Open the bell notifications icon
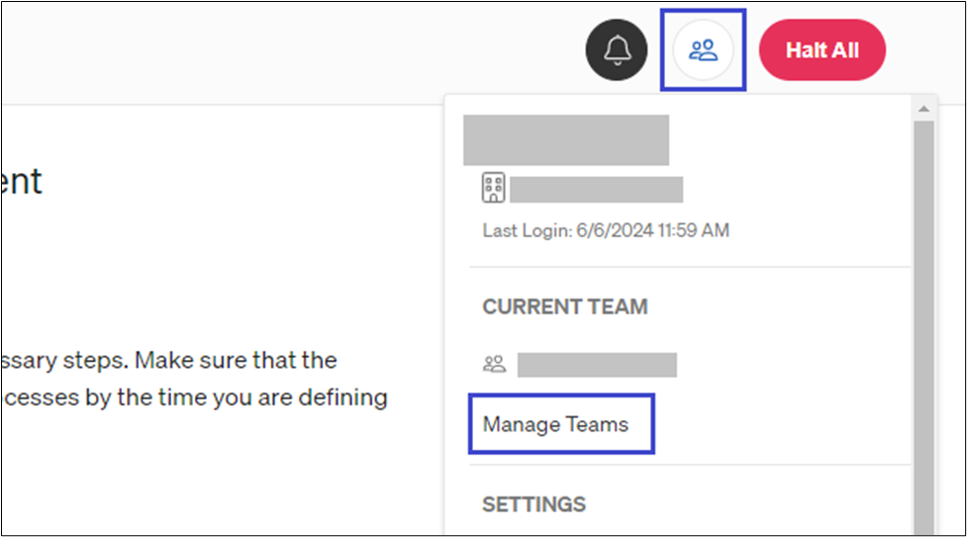967x537 pixels. click(x=619, y=49)
